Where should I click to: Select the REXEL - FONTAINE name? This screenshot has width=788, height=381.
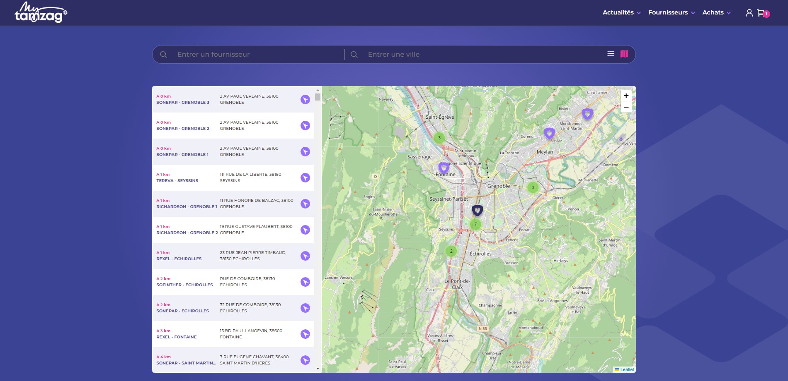176,337
